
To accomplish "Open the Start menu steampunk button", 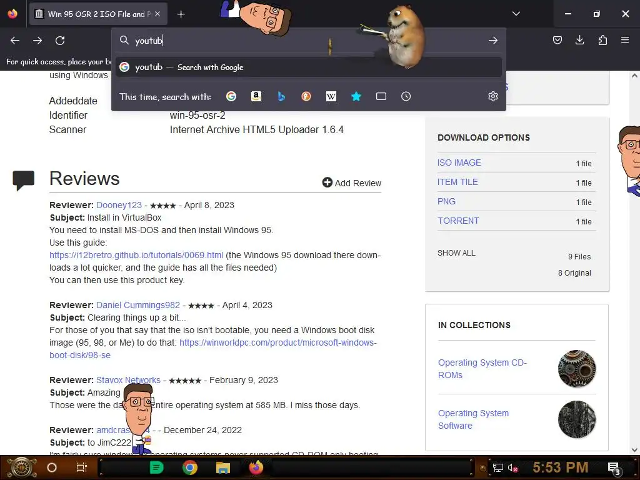I will click(x=21, y=467).
